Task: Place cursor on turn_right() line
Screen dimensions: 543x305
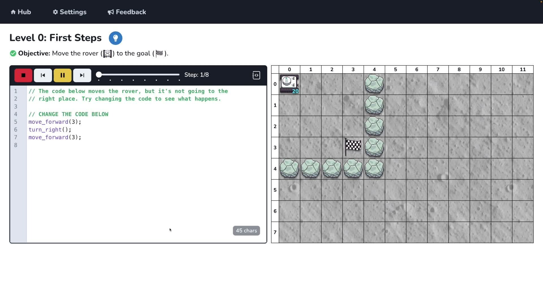Action: tap(50, 130)
